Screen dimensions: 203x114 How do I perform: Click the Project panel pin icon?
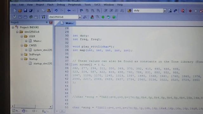[47, 22]
